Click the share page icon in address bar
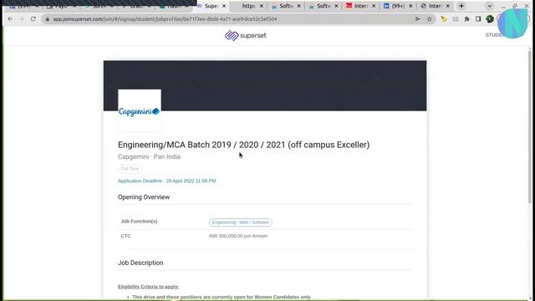 tap(418, 19)
